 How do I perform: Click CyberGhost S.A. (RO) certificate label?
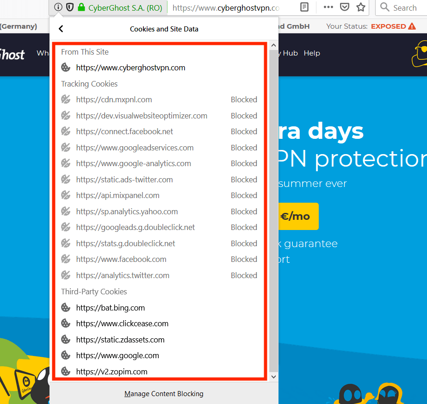125,7
